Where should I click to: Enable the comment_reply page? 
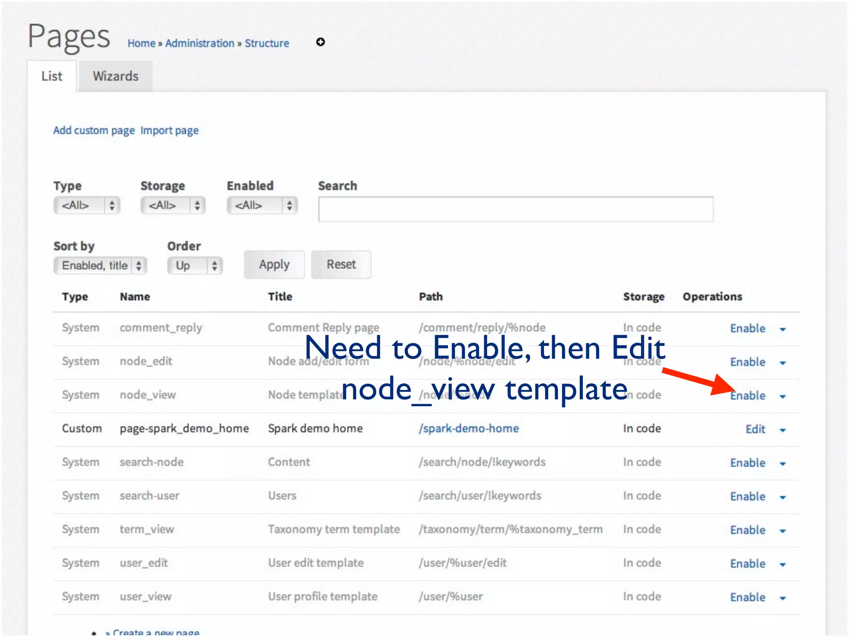click(747, 328)
